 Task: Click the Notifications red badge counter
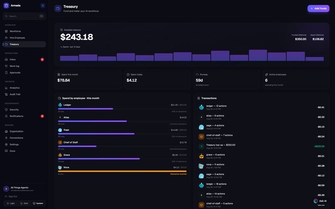(x=42, y=116)
